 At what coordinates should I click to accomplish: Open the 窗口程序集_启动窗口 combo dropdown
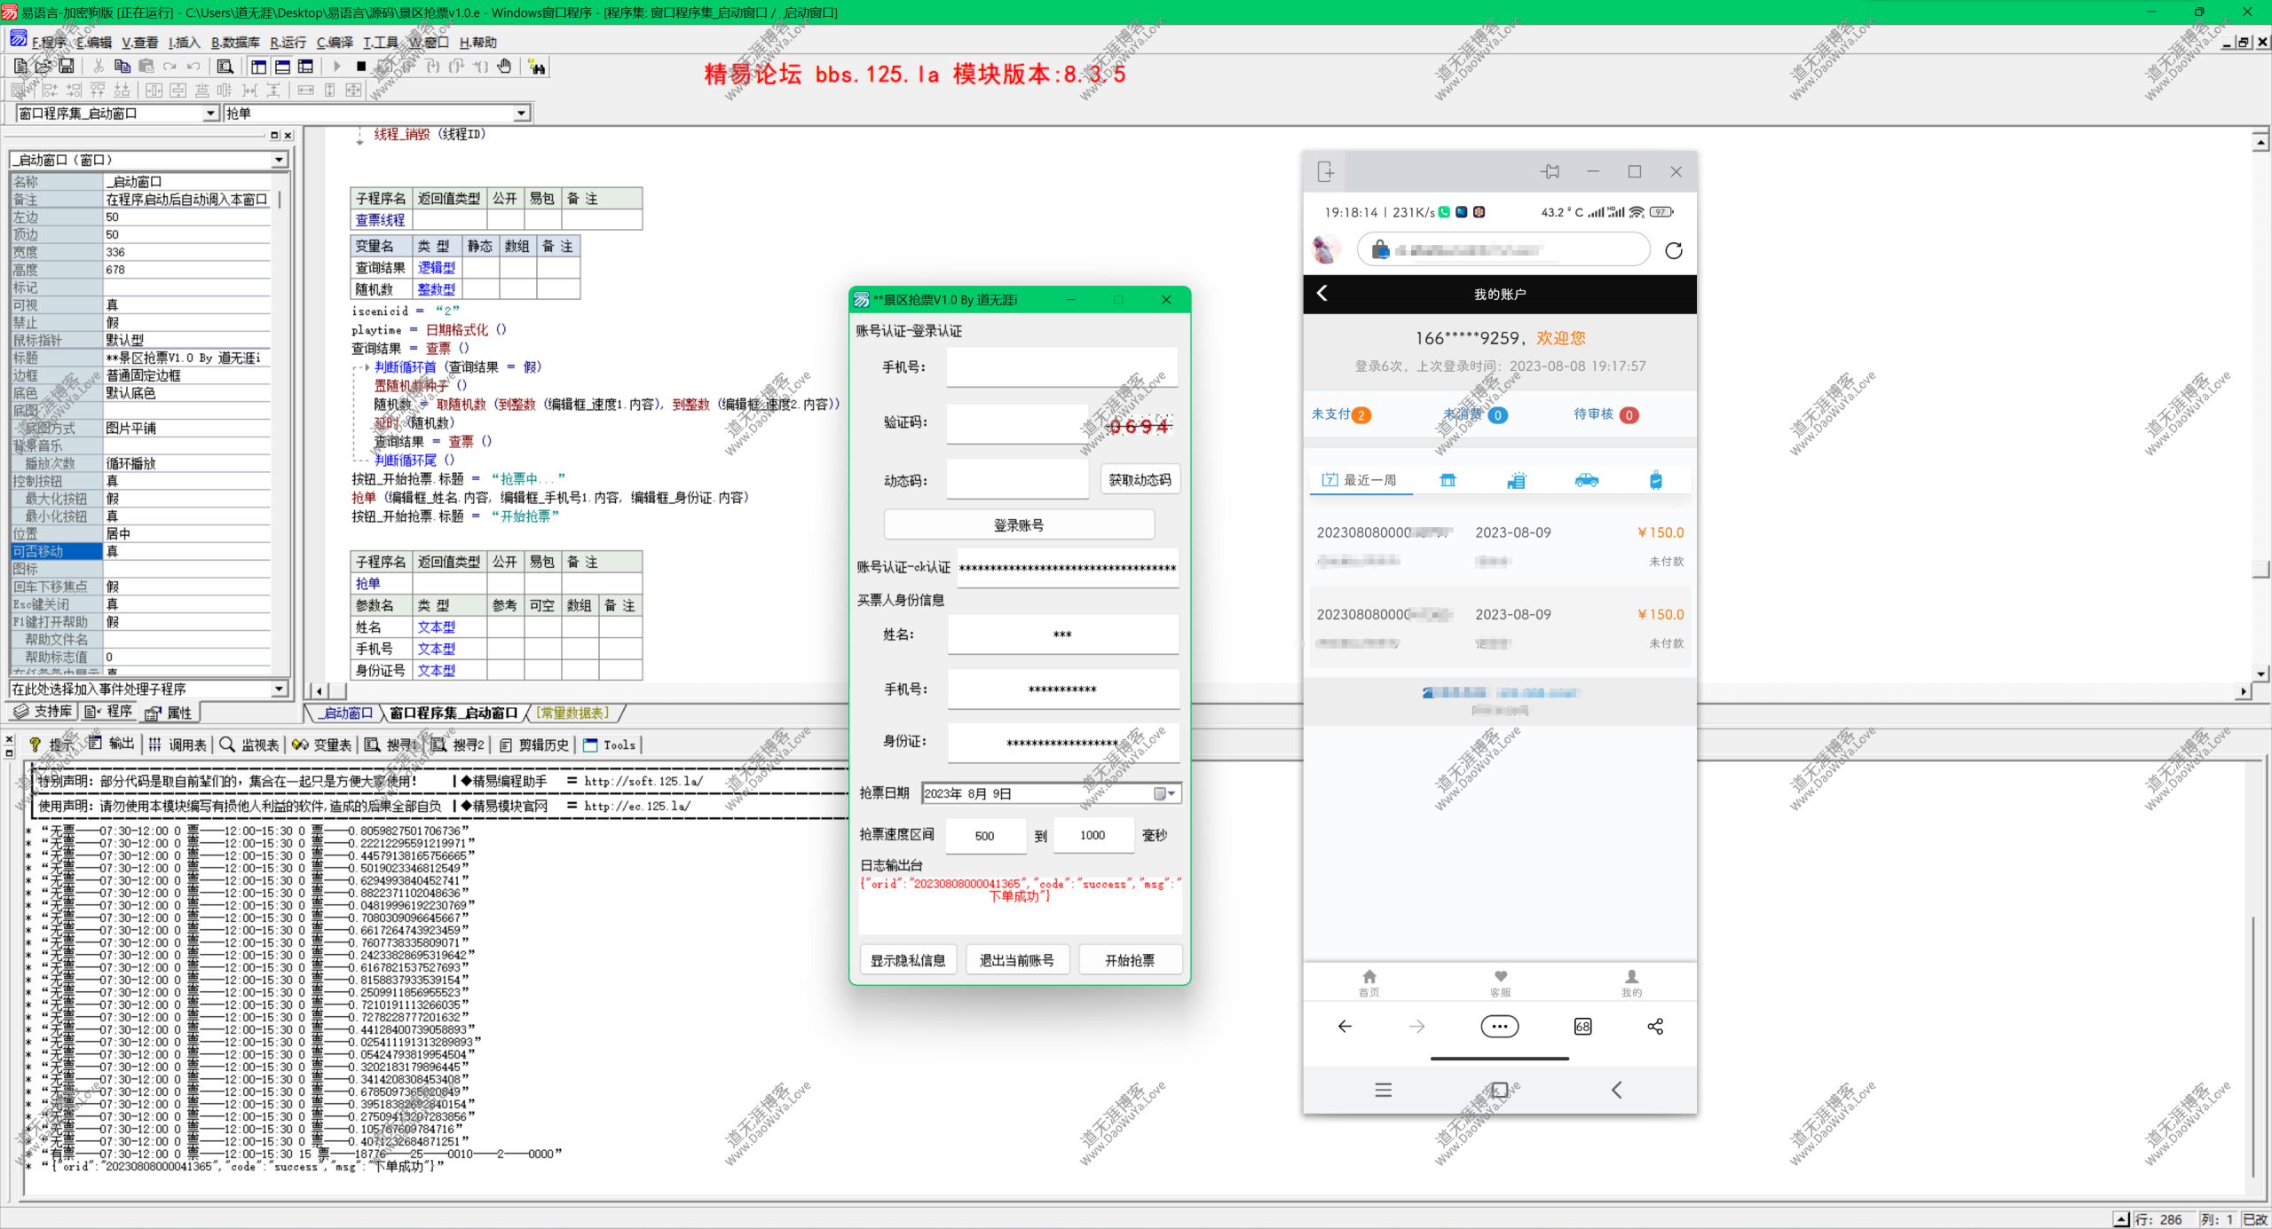click(x=210, y=114)
